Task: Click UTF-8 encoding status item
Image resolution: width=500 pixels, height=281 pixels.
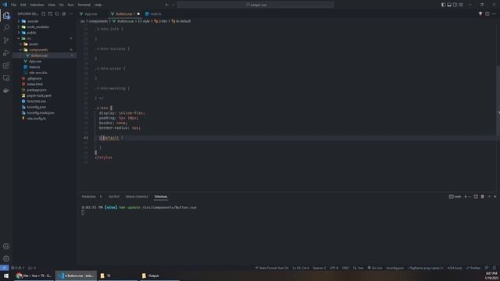Action: [334, 268]
